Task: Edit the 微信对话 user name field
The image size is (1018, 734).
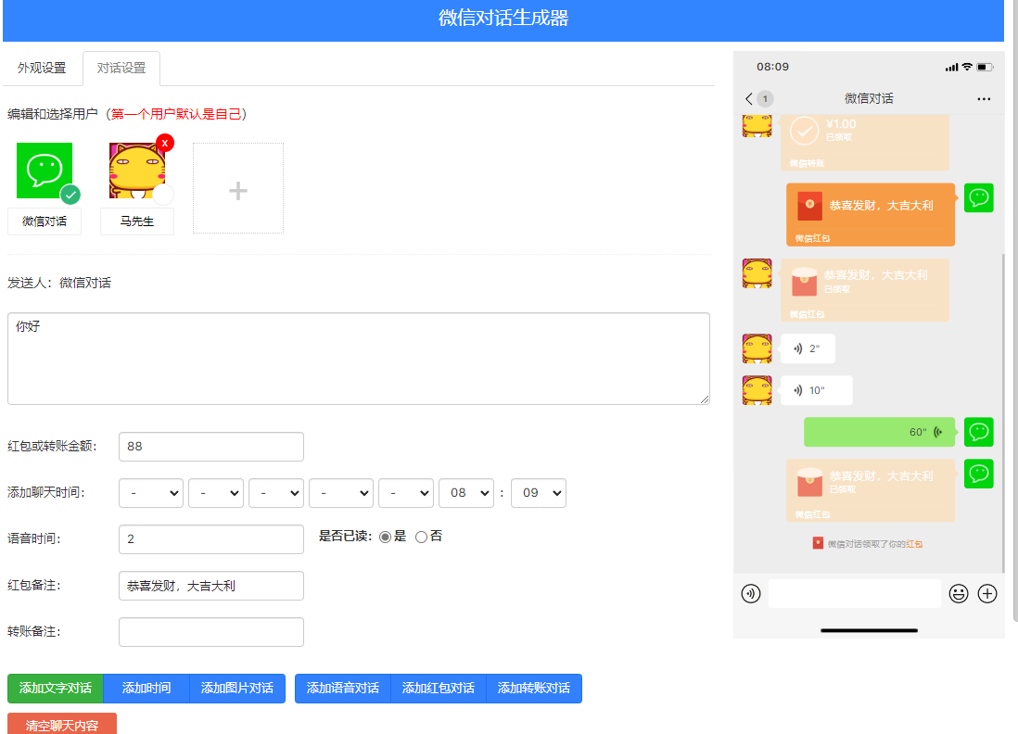Action: pos(45,221)
